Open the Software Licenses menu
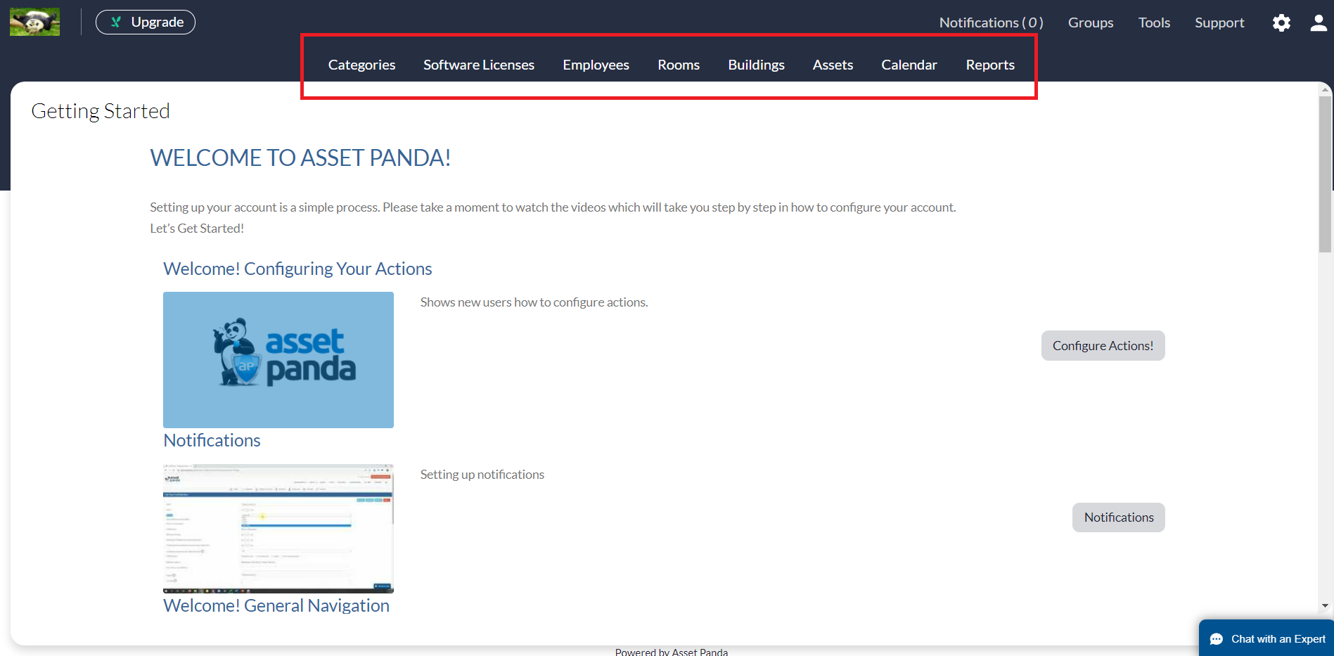 pos(479,65)
